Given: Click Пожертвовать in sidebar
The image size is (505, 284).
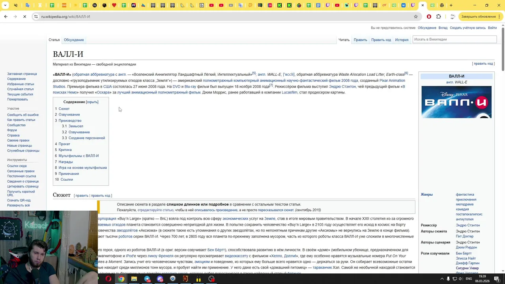Looking at the screenshot, I should coord(17,99).
